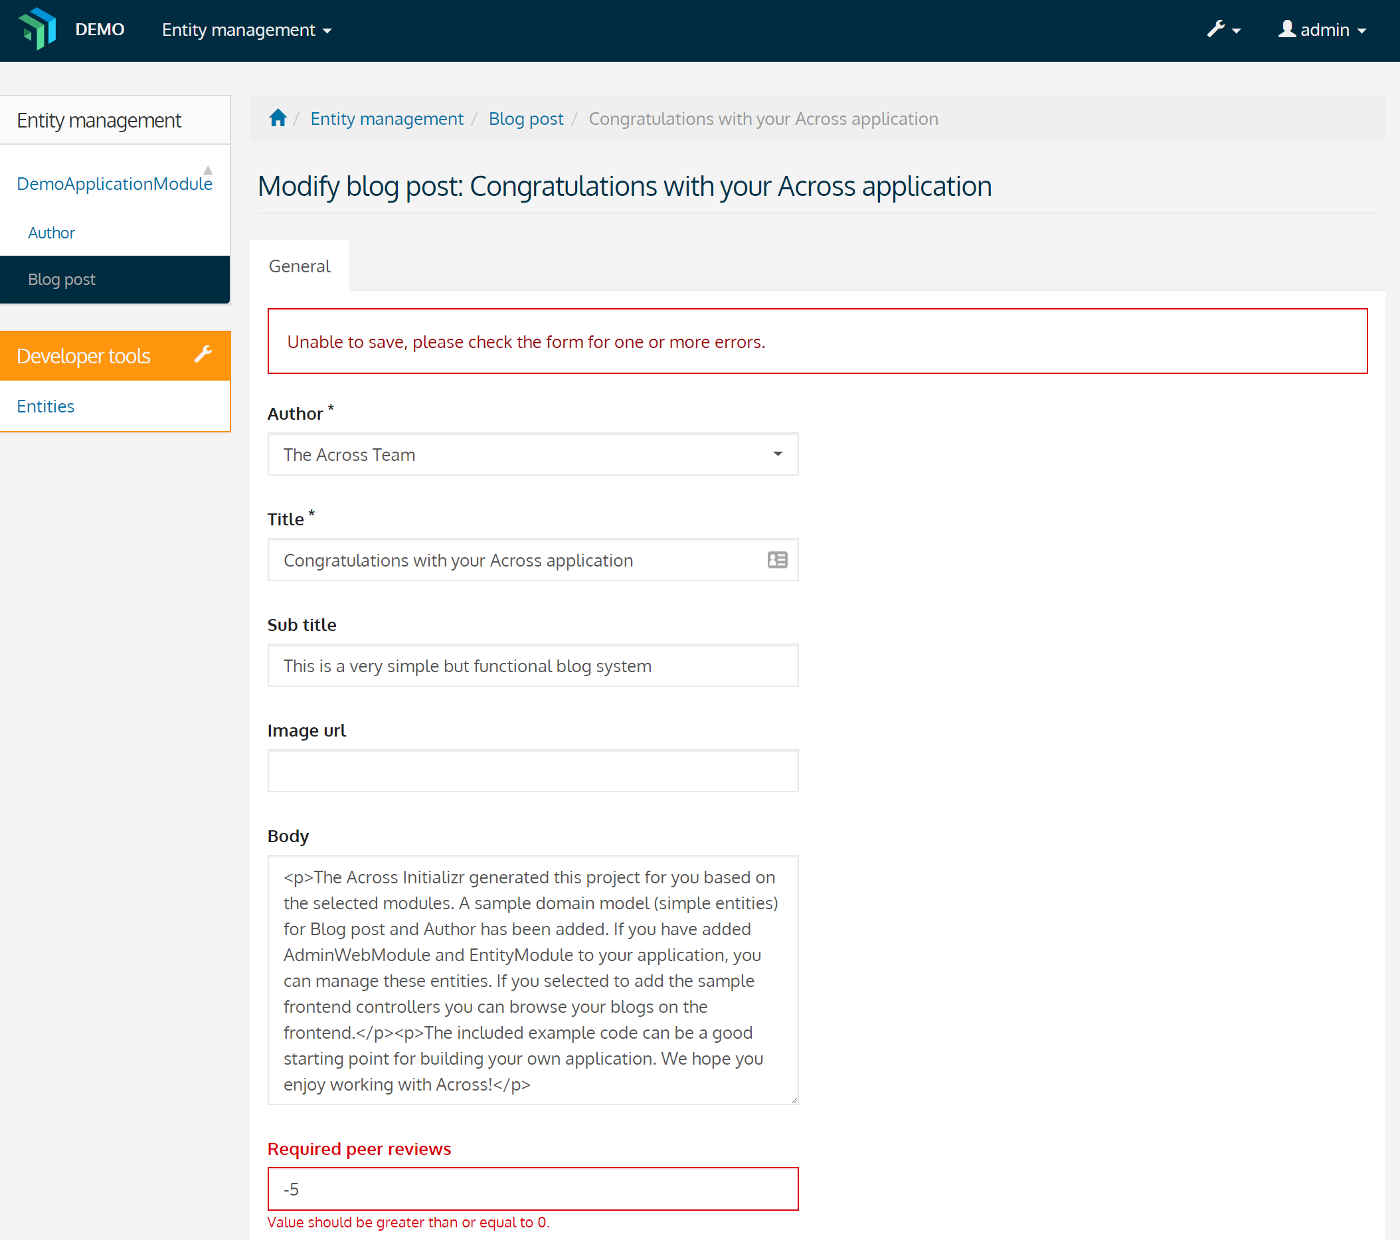
Task: Click the Developer tools wrench icon
Action: click(x=203, y=354)
